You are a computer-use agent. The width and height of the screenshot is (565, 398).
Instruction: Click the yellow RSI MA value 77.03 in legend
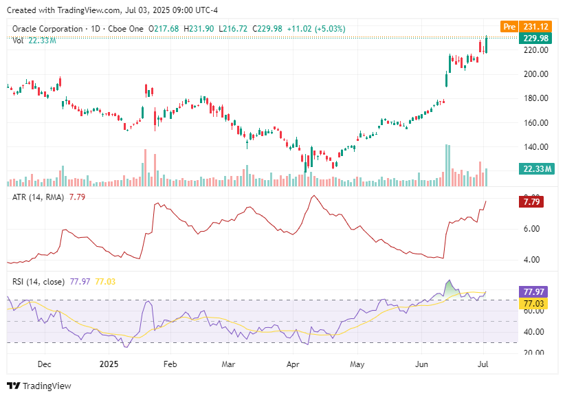click(x=105, y=282)
